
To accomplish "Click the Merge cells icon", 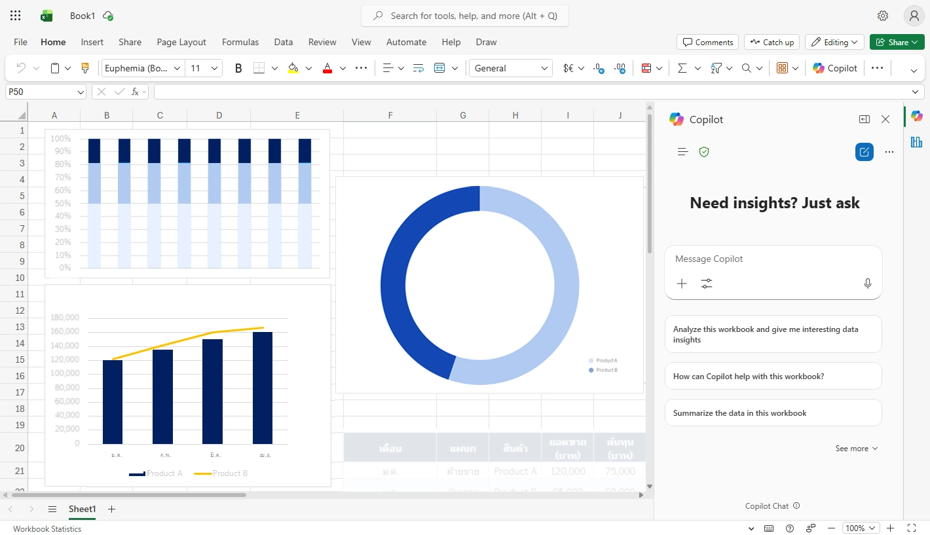I will pos(439,68).
